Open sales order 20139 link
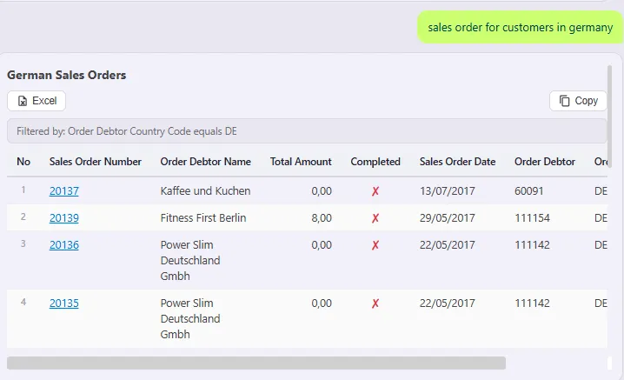The image size is (624, 380). [64, 218]
